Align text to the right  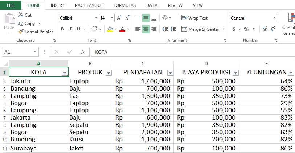tap(154, 29)
